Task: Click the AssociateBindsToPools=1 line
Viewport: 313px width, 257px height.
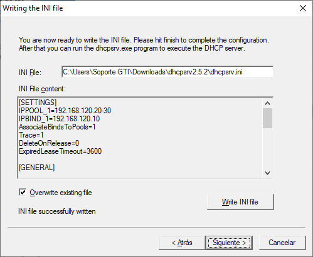Action: pyautogui.click(x=57, y=127)
